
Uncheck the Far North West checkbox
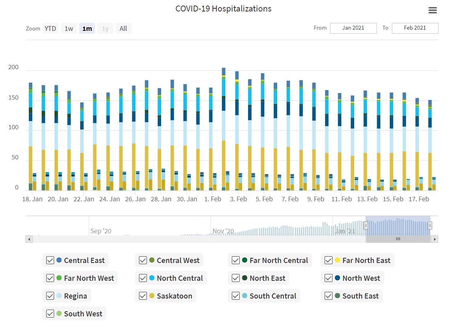pyautogui.click(x=50, y=278)
